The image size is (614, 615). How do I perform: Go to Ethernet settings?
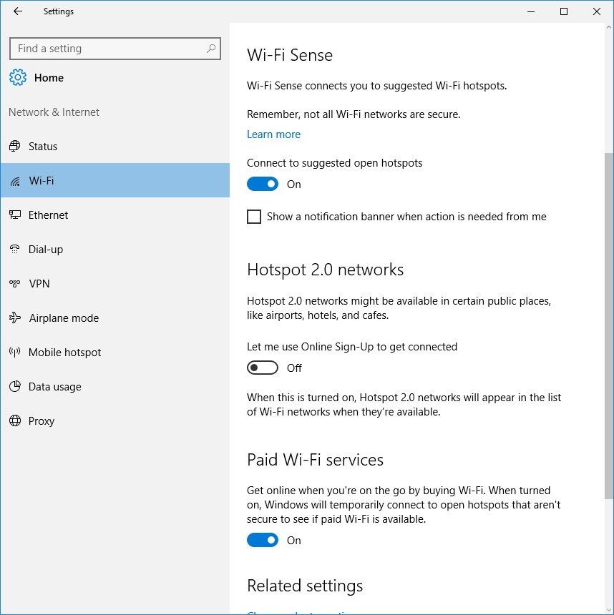click(115, 215)
